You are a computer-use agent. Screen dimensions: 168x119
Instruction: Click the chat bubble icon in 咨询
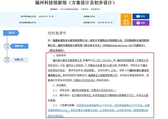[x=138, y=16]
